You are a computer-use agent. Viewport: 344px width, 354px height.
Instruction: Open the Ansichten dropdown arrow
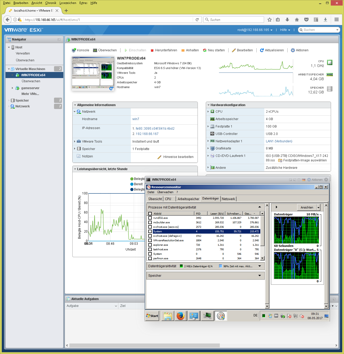pos(318,207)
